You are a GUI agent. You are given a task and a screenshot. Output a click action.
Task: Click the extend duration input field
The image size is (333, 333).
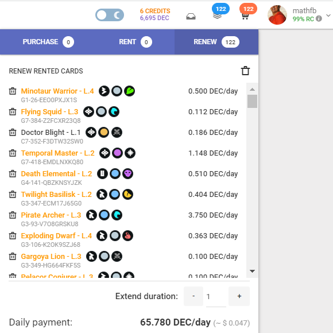click(x=216, y=296)
